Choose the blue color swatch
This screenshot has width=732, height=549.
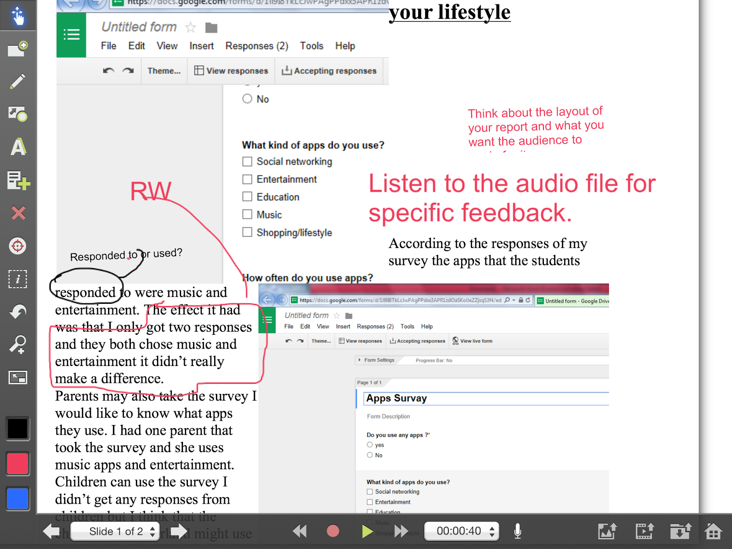click(x=18, y=498)
